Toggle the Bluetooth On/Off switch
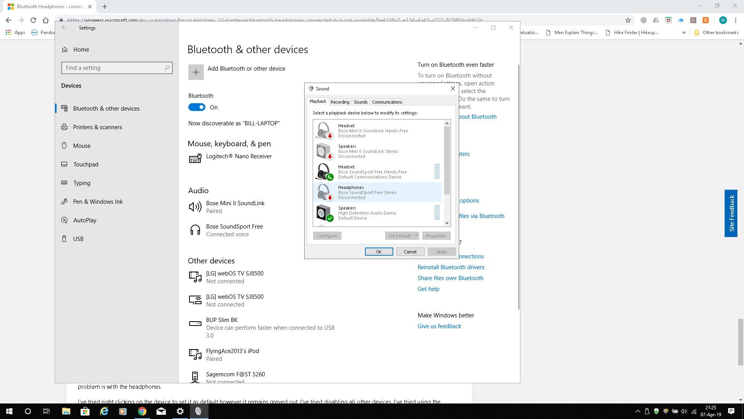 point(197,107)
